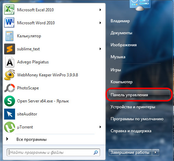Click the search magnifier icon
174x161 pixels.
coord(96,152)
